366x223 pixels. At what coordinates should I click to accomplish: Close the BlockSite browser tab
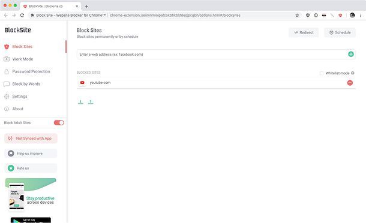(77, 7)
